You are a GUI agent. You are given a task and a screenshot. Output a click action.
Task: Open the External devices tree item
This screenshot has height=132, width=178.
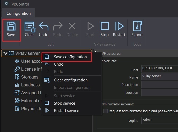pyautogui.click(x=31, y=101)
